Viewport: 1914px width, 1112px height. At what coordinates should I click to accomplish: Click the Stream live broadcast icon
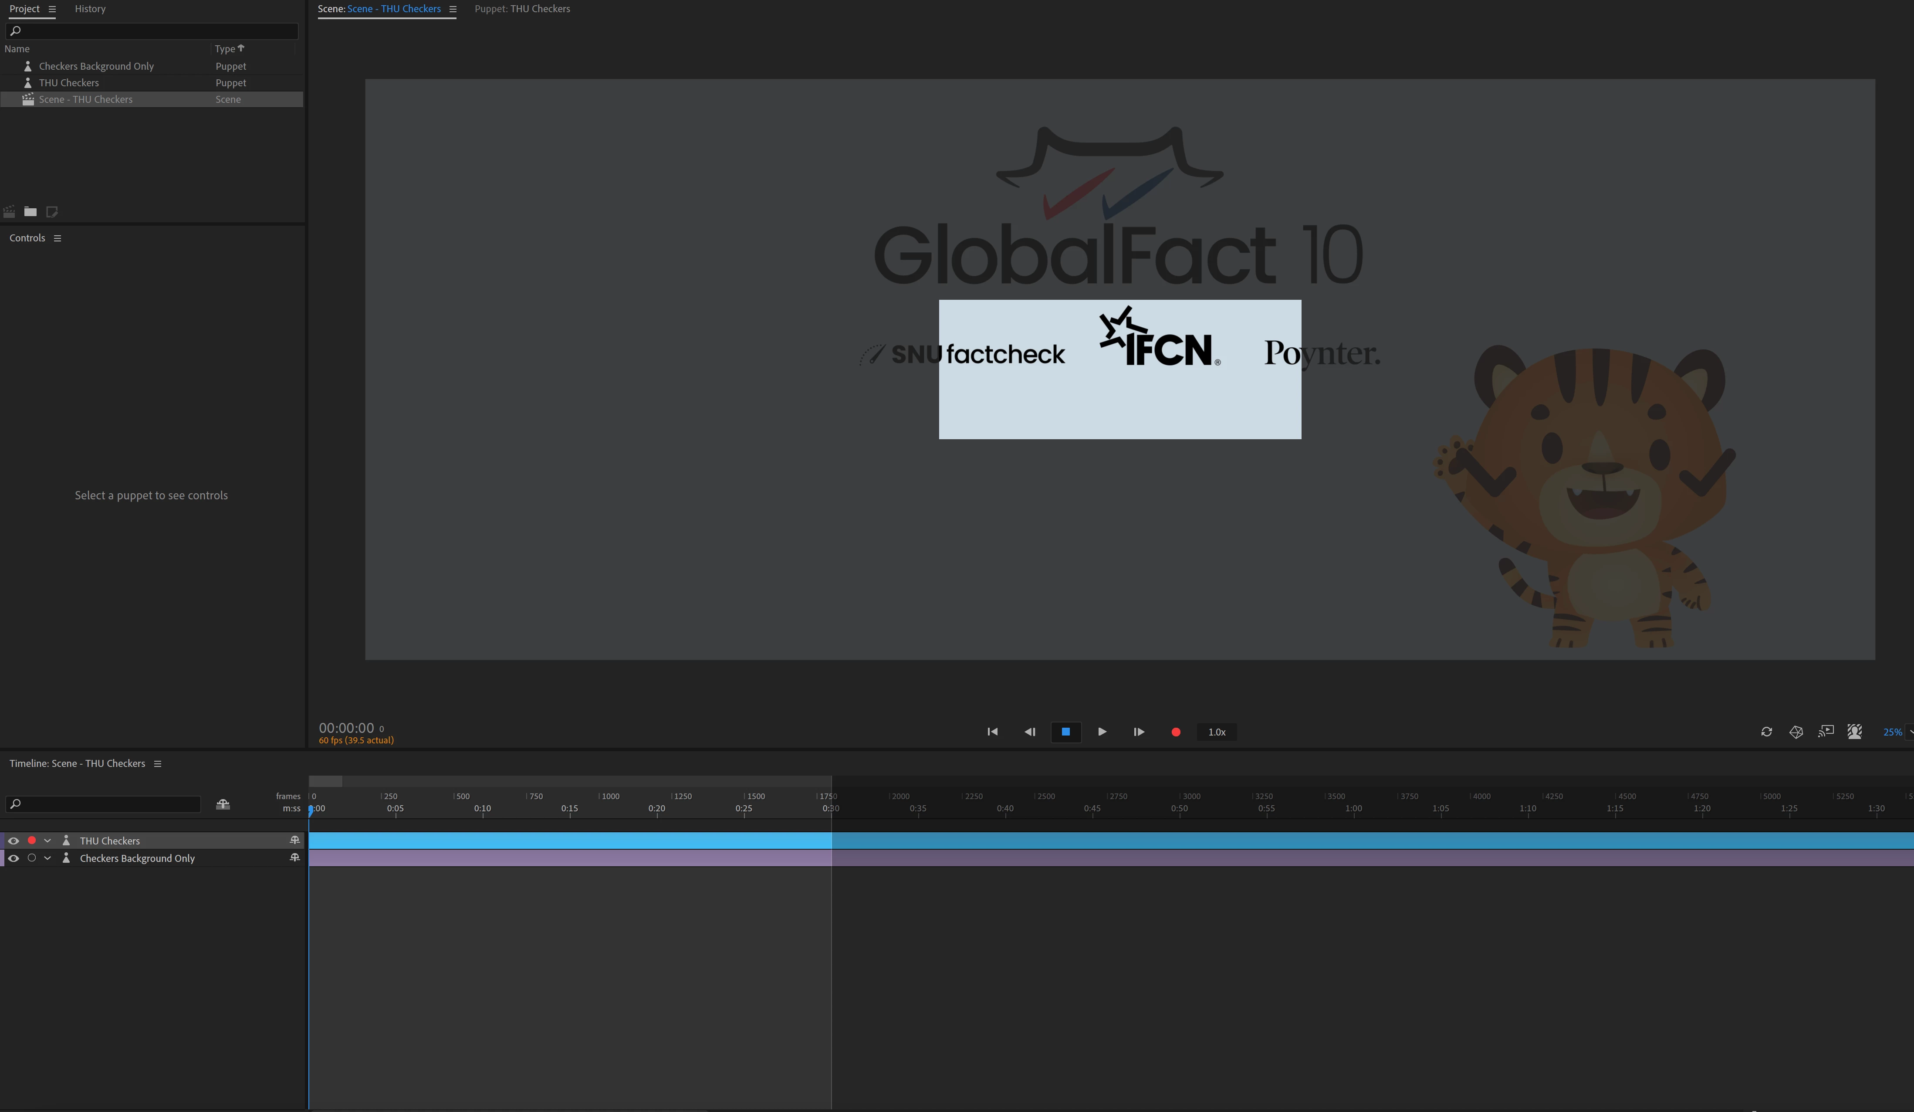pyautogui.click(x=1826, y=732)
